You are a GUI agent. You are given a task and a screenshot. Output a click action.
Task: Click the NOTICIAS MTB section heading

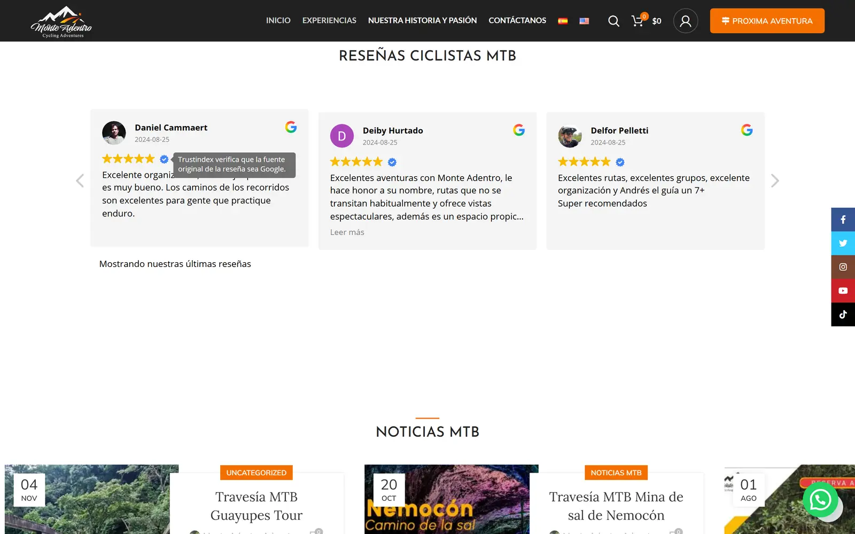tap(428, 432)
